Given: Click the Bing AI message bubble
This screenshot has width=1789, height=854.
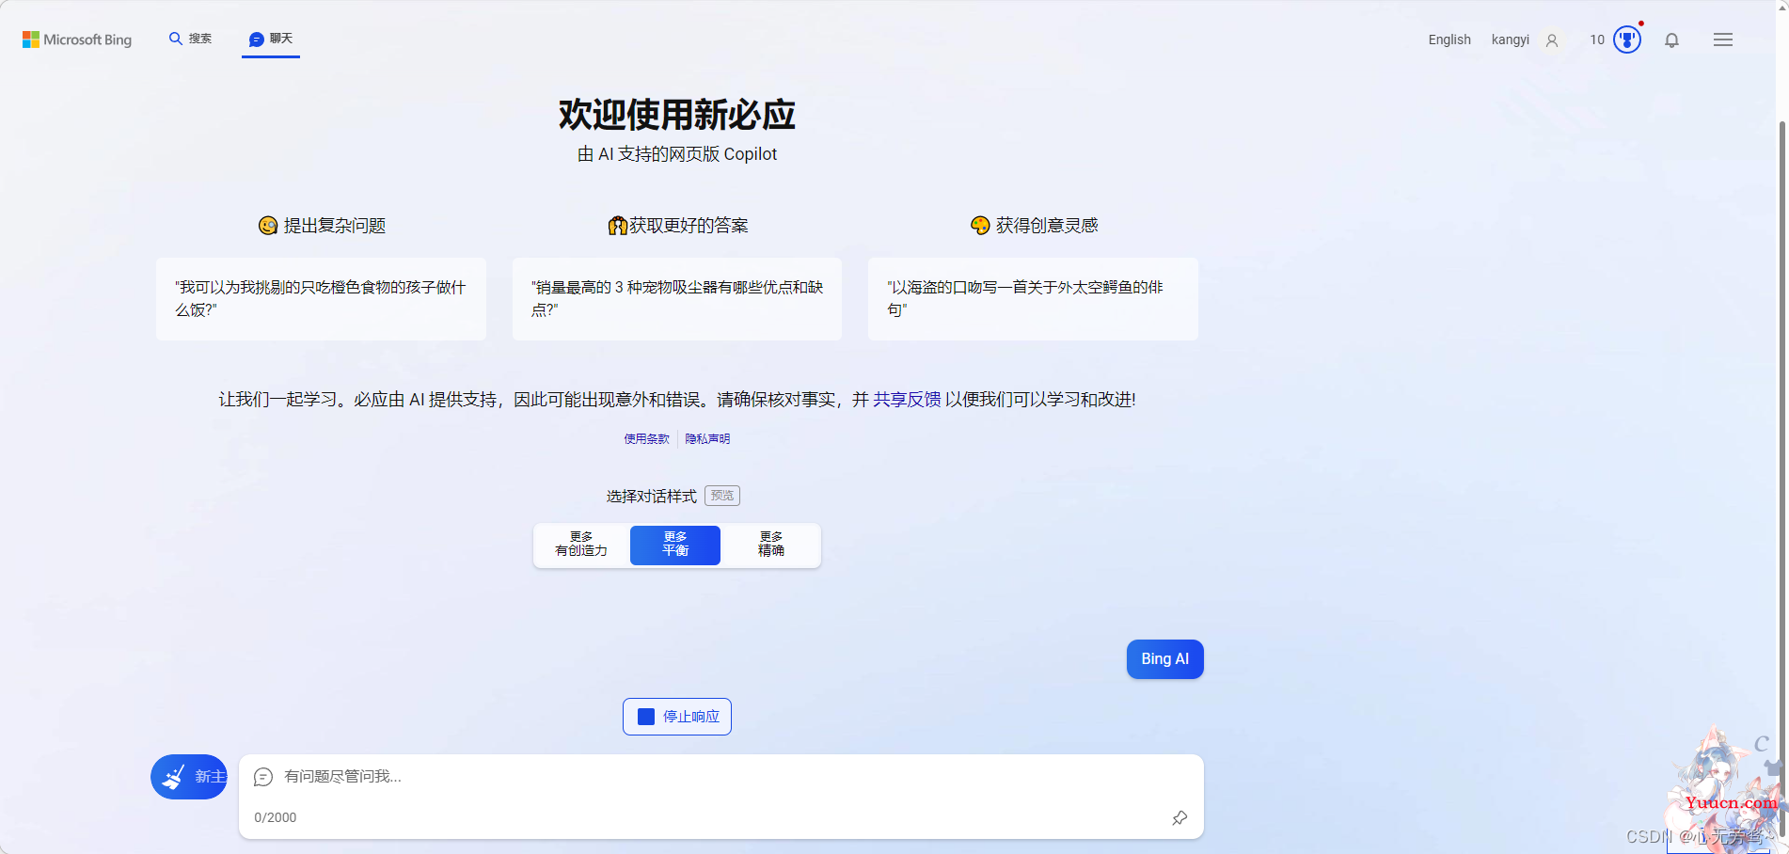Looking at the screenshot, I should [x=1165, y=659].
